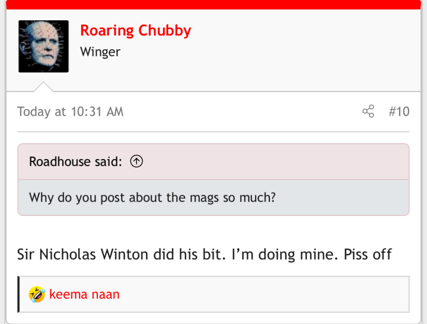Click the divider line under the timestamp

[213, 132]
